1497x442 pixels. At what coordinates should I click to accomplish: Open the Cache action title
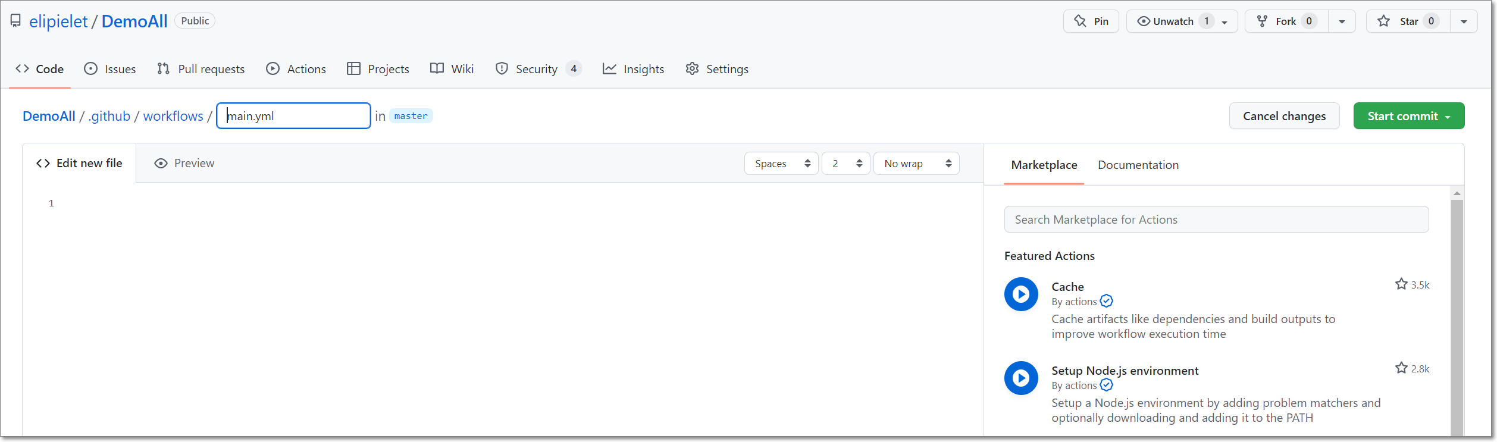(x=1067, y=287)
